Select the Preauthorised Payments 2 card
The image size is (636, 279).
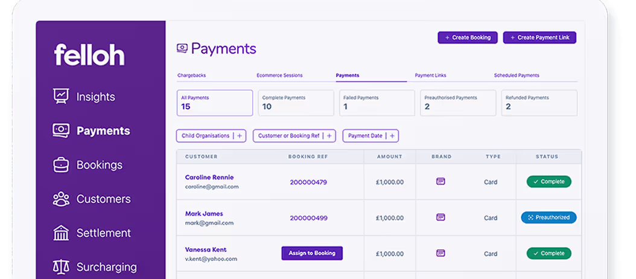(x=458, y=103)
